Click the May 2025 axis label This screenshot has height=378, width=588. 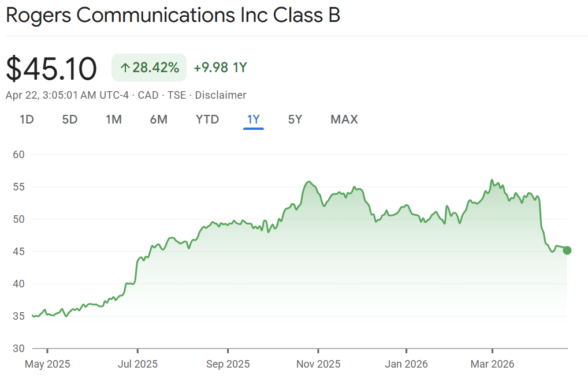point(47,364)
